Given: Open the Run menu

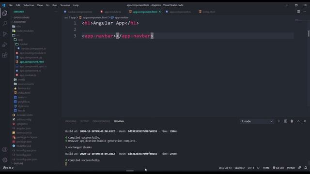Looking at the screenshot, I should point(55,5).
